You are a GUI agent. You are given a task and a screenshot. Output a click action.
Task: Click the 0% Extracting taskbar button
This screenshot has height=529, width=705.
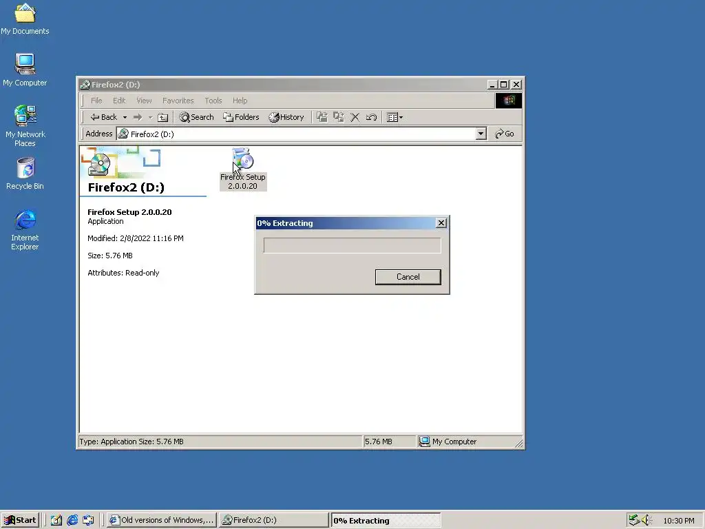tap(386, 521)
